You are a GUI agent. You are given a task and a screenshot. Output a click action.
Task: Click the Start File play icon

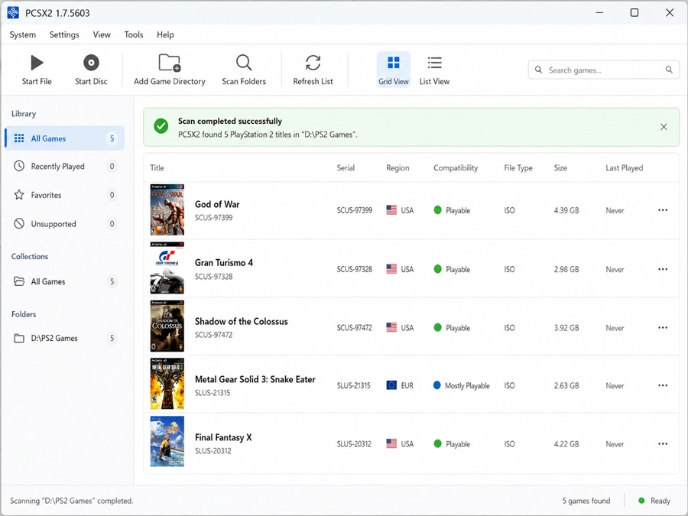37,63
